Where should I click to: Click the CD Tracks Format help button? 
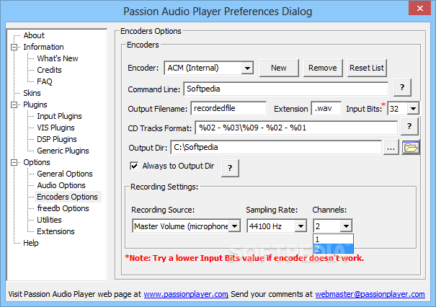409,127
